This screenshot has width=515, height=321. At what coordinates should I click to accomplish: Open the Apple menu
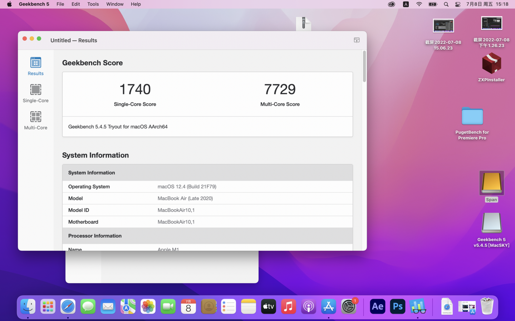point(9,4)
